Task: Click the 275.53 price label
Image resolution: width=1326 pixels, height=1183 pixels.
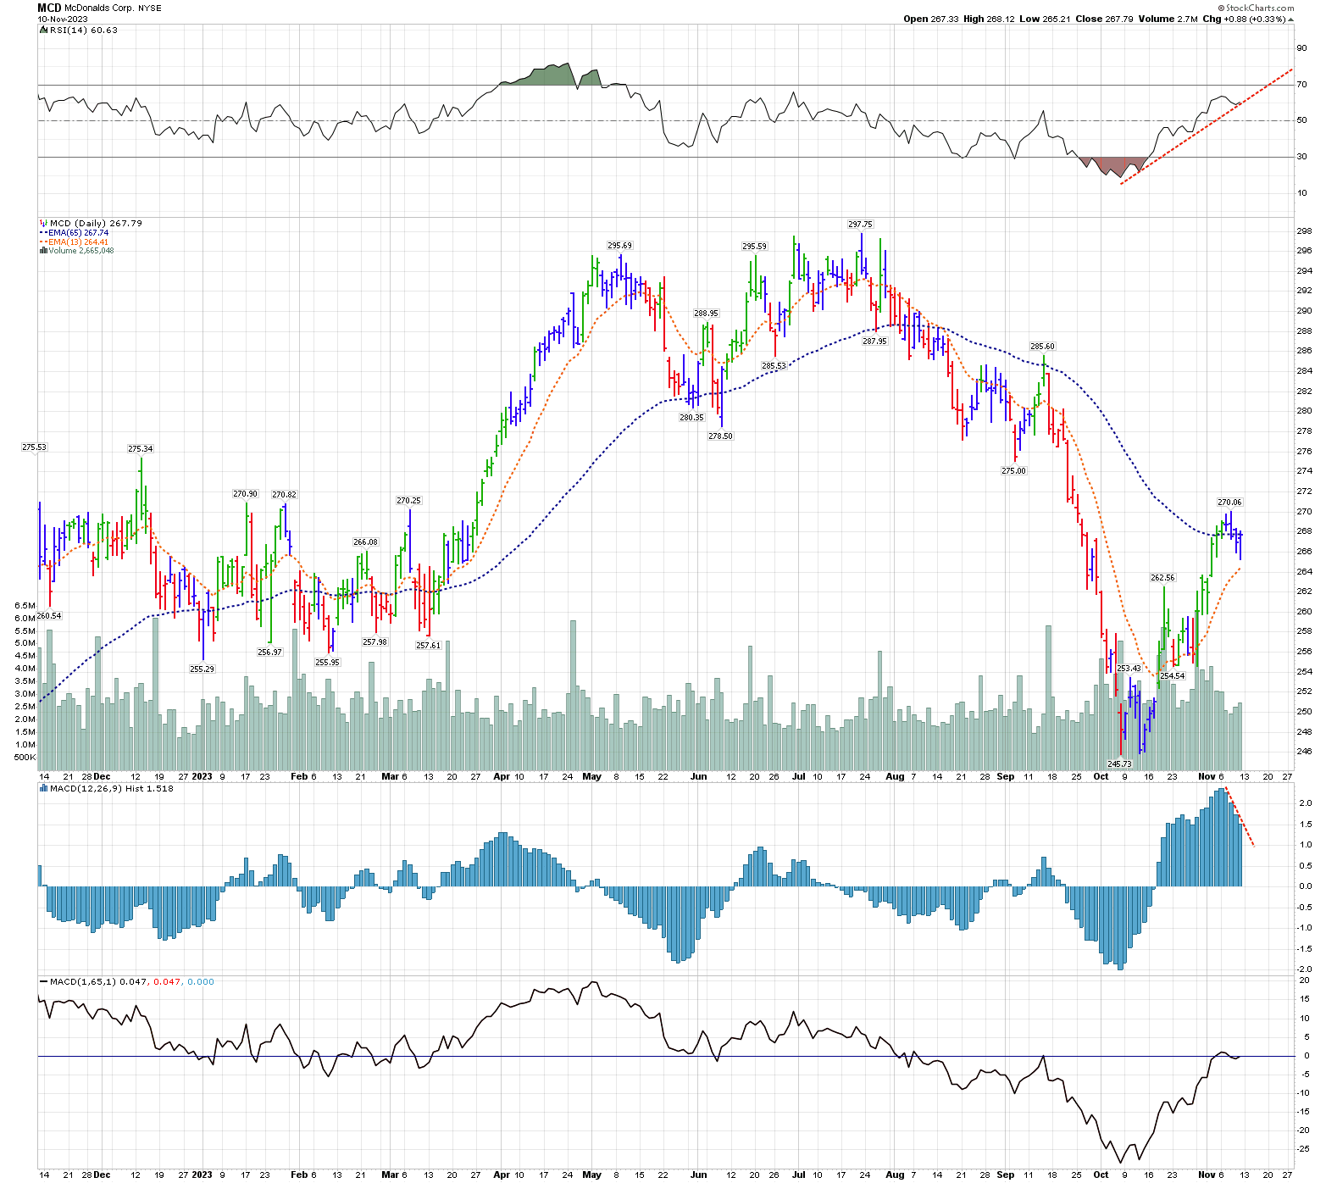Action: point(34,447)
